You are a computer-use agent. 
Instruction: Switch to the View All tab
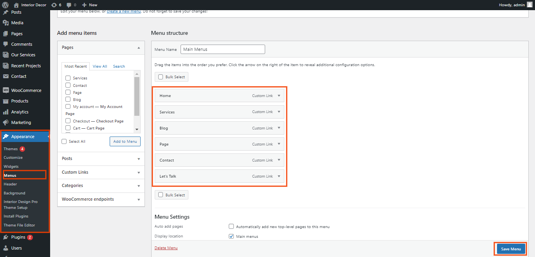click(x=100, y=66)
